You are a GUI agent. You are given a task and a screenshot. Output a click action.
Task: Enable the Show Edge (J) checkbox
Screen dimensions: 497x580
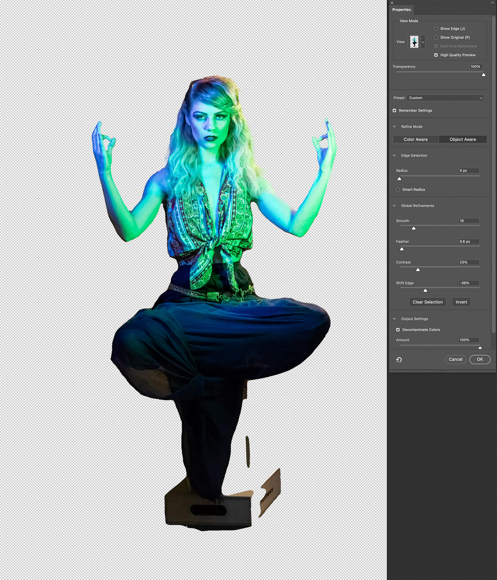(436, 29)
